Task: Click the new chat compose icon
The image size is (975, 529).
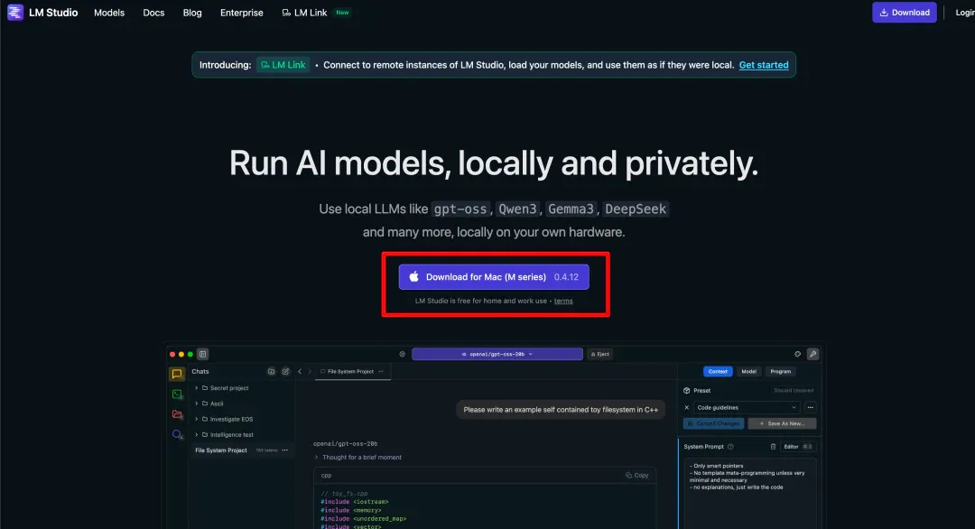Action: 285,372
